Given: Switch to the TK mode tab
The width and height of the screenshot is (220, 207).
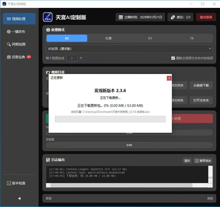Looking at the screenshot, I should coord(192,38).
